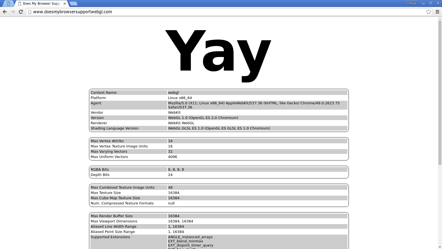Click the 'null' compressed formats value
Screen dimensions: 442x249
pyautogui.click(x=171, y=203)
